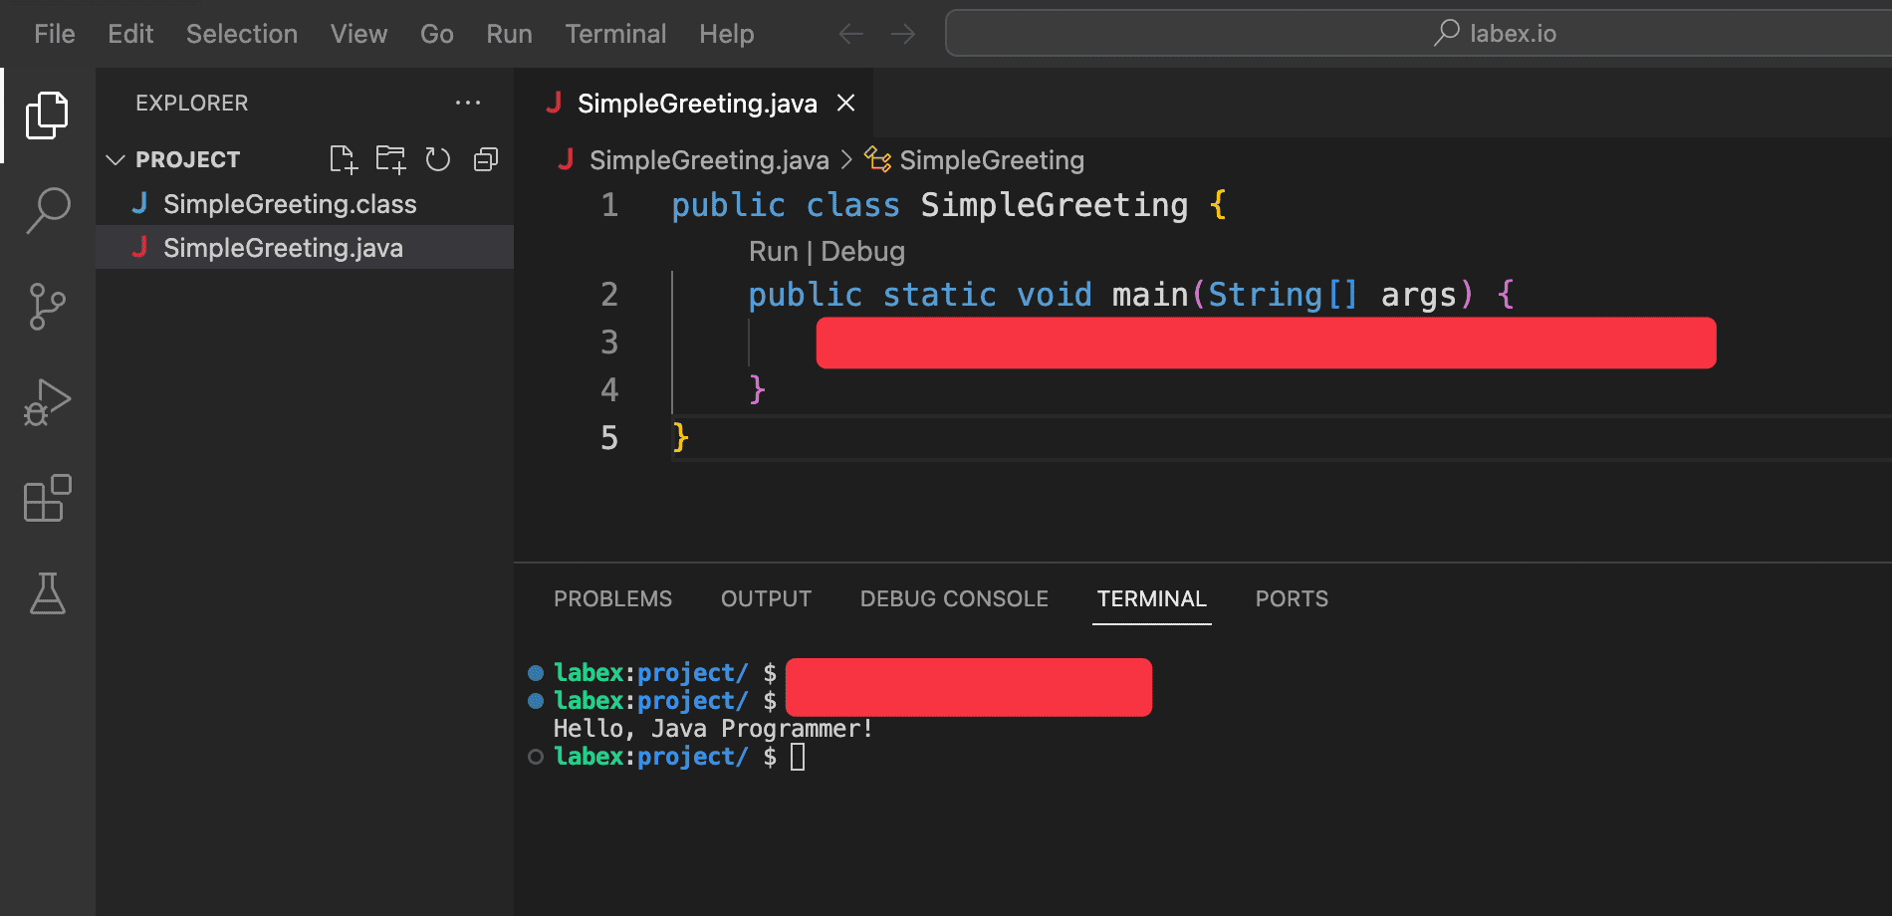Click the Run code lens above main
Image resolution: width=1892 pixels, height=916 pixels.
(x=773, y=252)
